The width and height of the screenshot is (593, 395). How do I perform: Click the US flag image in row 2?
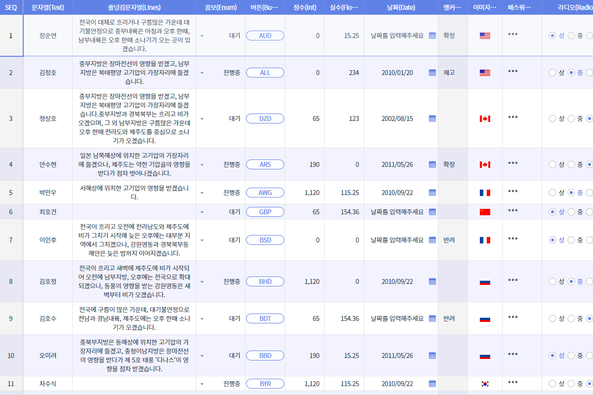point(485,73)
